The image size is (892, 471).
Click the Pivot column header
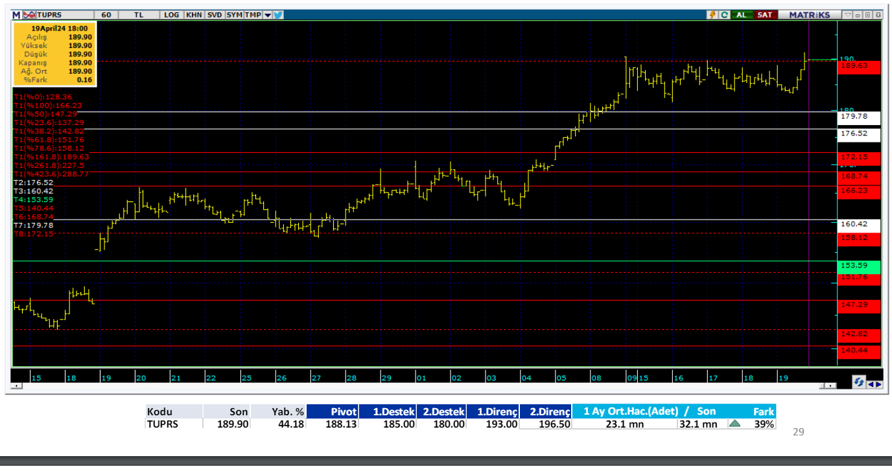coord(333,412)
